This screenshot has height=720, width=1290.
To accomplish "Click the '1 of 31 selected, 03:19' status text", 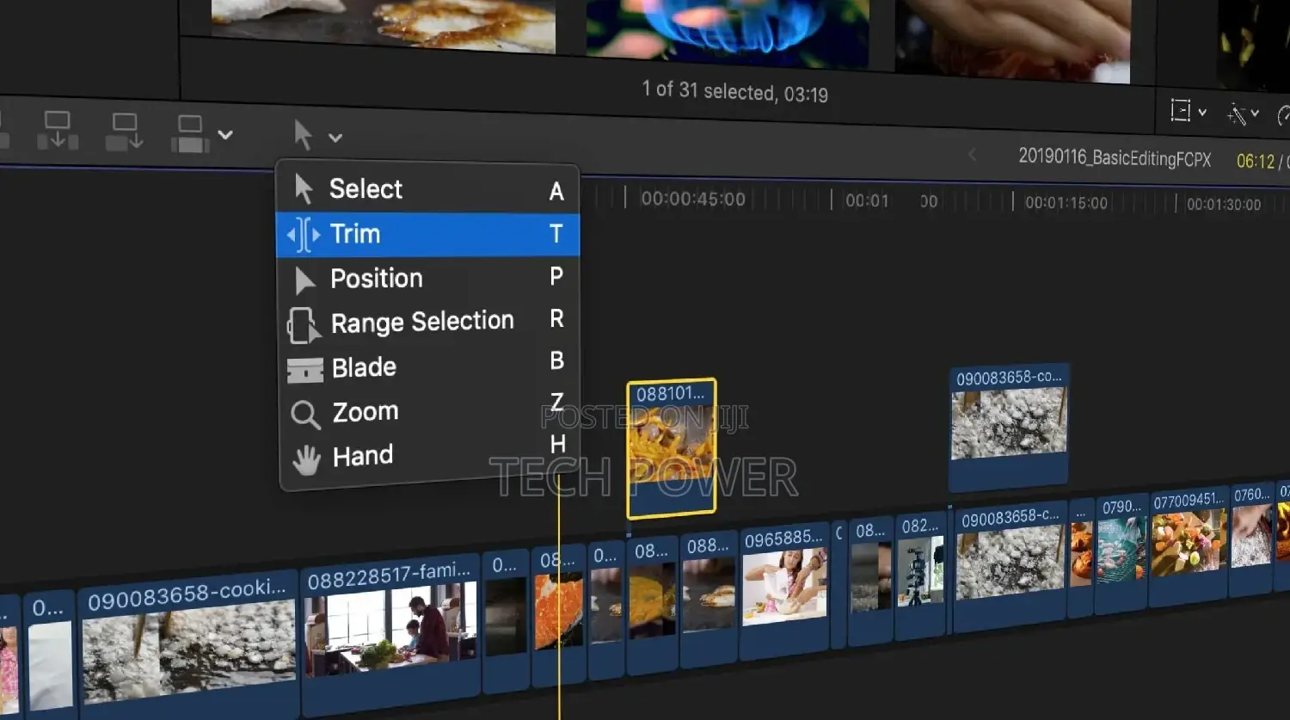I will tap(735, 91).
